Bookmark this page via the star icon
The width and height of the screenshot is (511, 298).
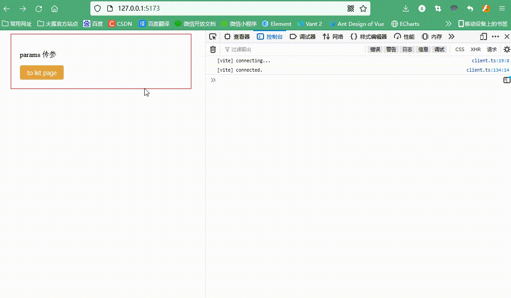click(x=364, y=8)
